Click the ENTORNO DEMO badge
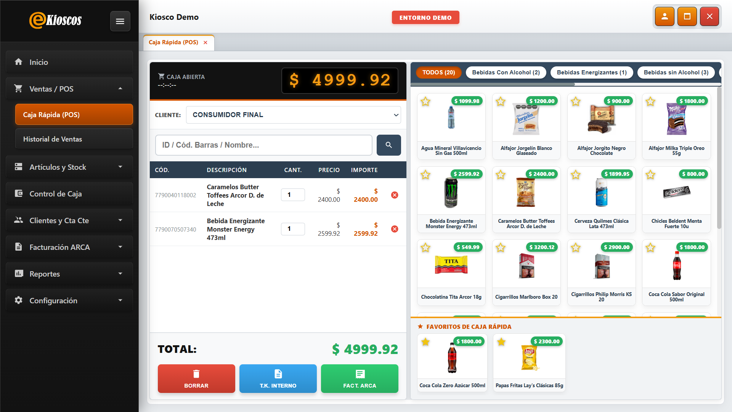 point(425,18)
